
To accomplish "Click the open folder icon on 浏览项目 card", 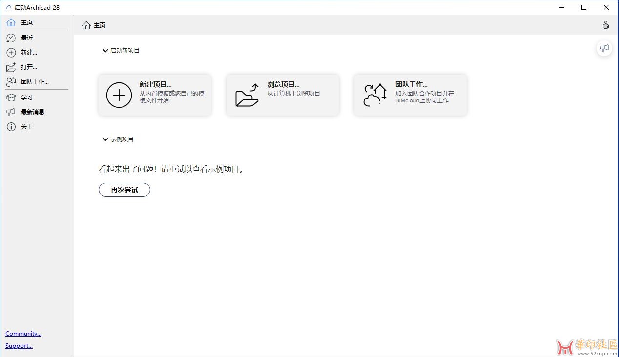I will coord(247,95).
